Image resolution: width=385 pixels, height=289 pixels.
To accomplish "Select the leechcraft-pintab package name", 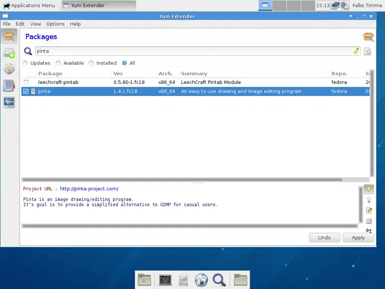I will 58,82.
